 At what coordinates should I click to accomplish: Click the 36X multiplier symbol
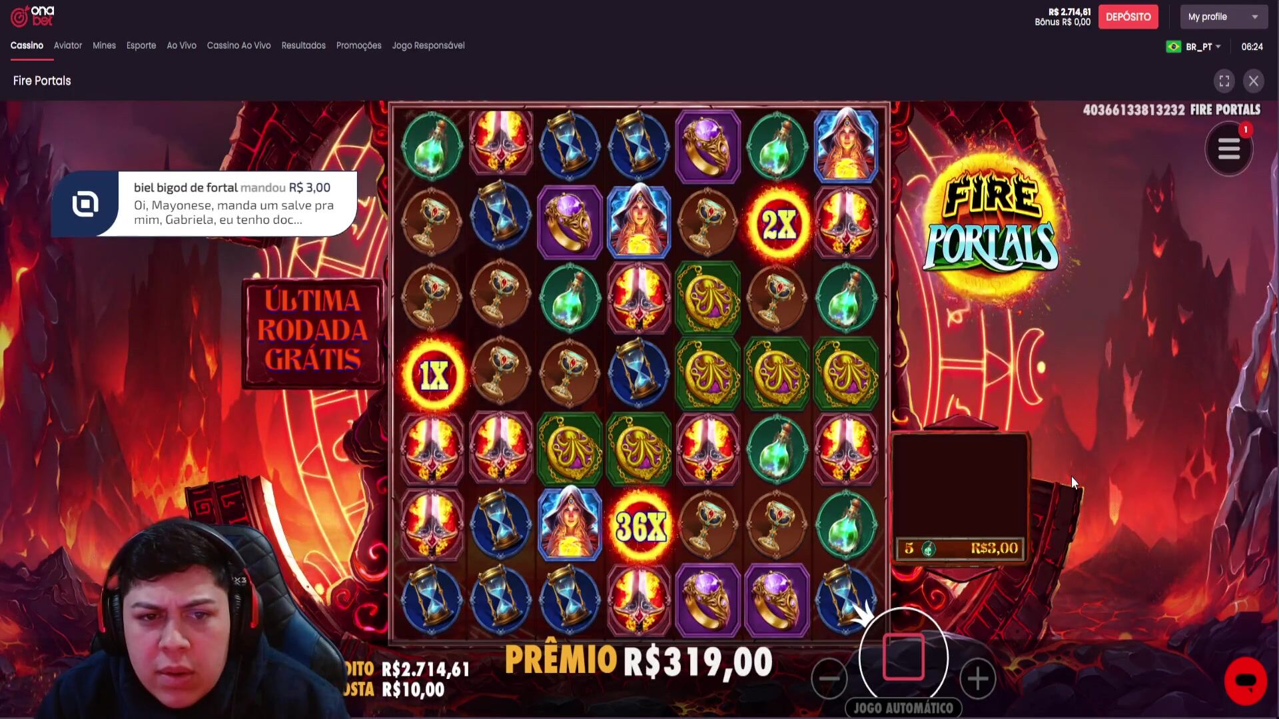click(639, 526)
